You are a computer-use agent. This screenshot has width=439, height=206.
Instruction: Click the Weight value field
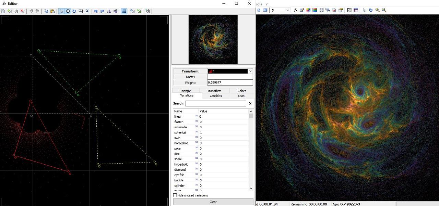230,83
